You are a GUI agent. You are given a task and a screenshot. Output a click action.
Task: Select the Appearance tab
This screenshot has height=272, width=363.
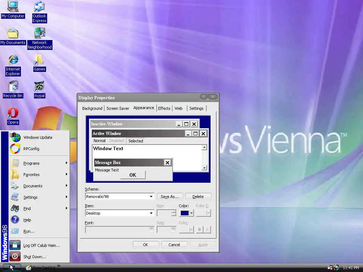(144, 108)
